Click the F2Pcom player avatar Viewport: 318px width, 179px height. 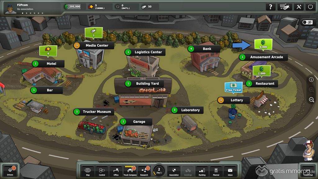coord(11,9)
